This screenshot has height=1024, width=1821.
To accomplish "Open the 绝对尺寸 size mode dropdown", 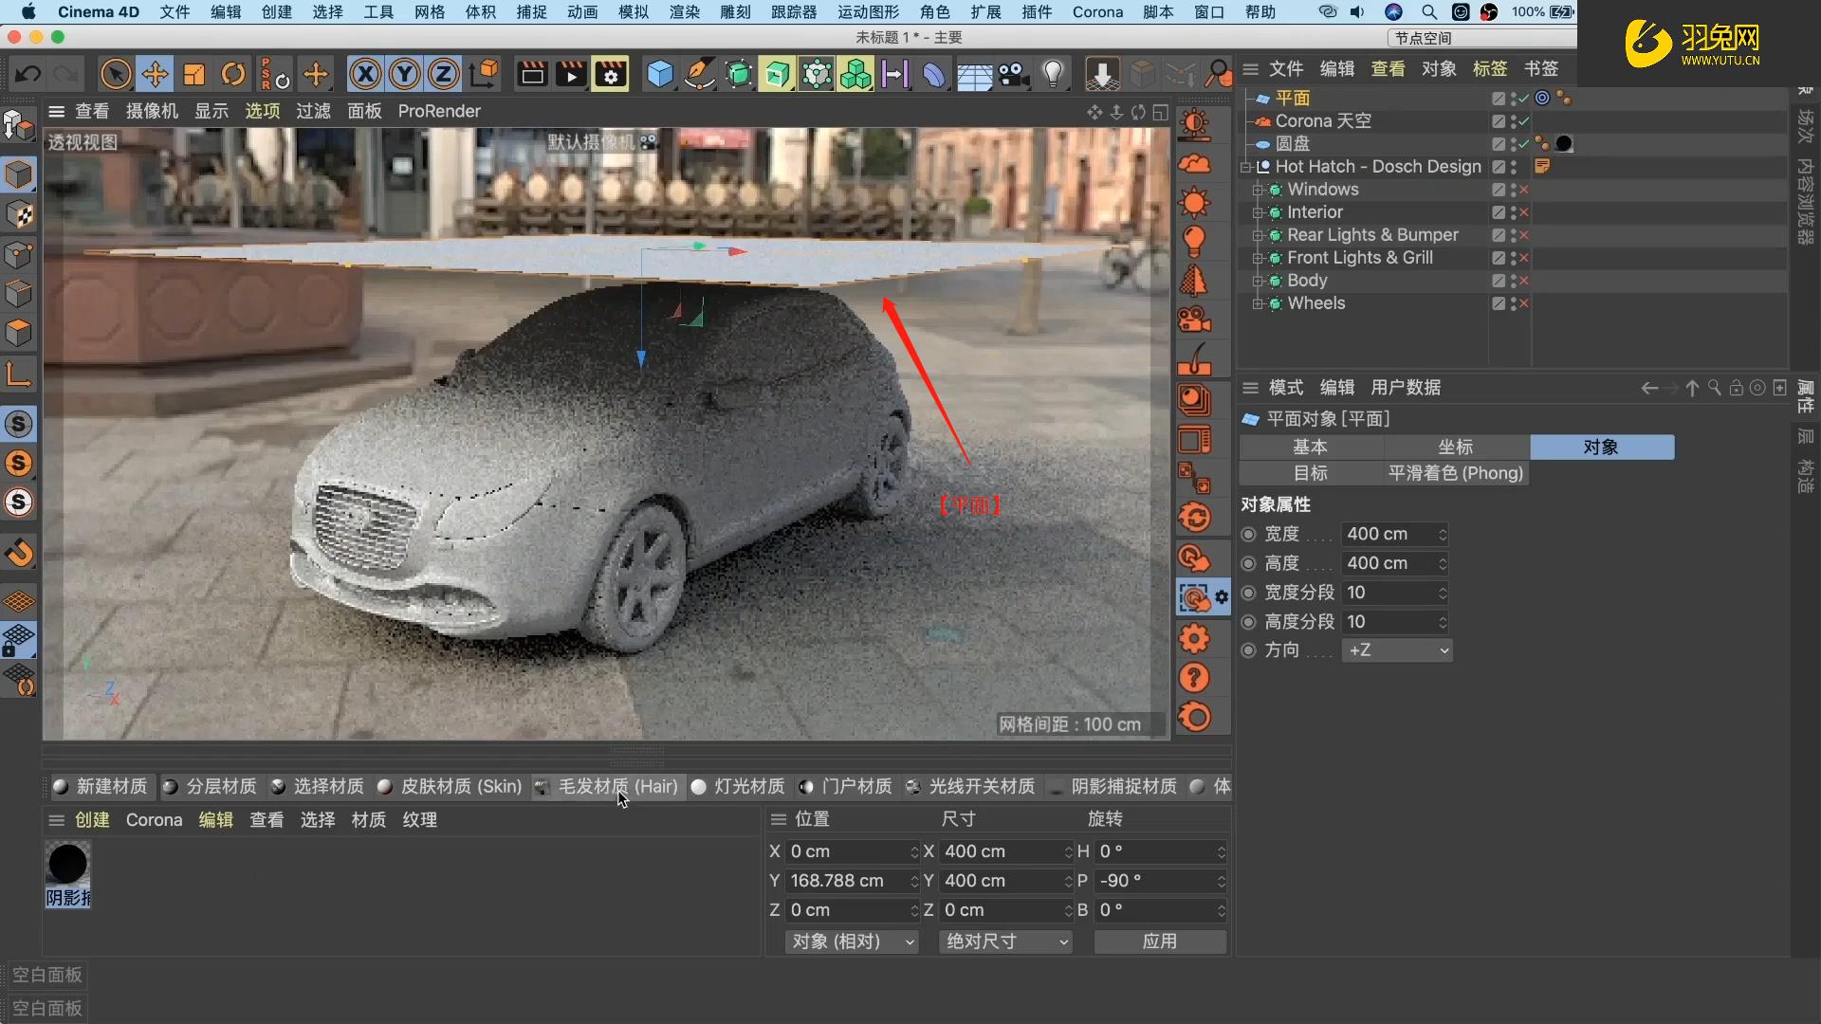I will 1005,942.
